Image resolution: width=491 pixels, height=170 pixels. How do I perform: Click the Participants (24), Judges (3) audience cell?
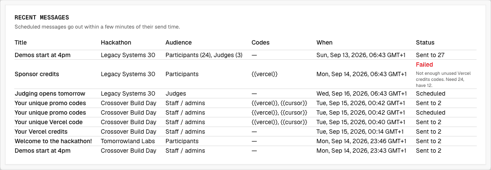[x=204, y=55]
